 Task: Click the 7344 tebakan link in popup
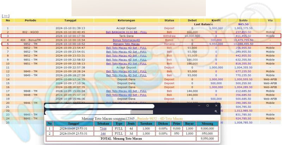[103, 128]
